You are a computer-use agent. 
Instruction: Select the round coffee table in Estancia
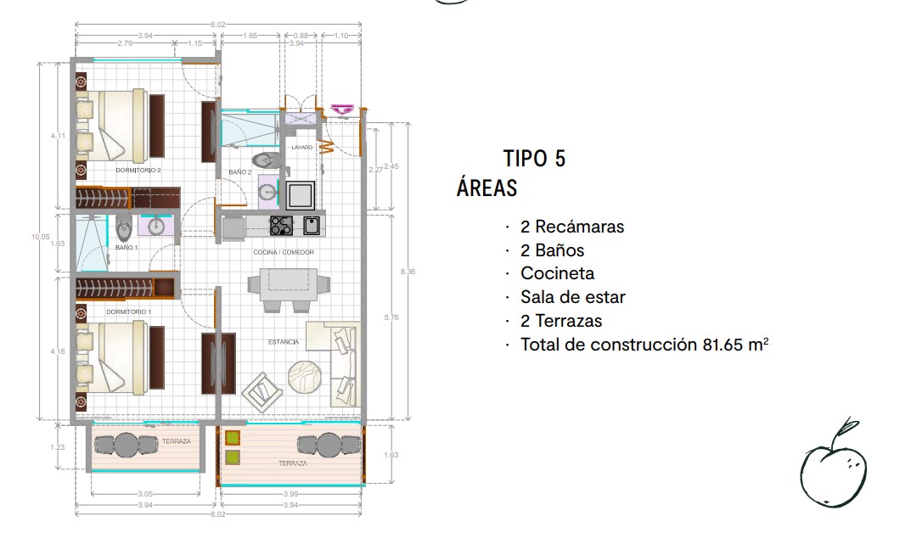[x=303, y=376]
